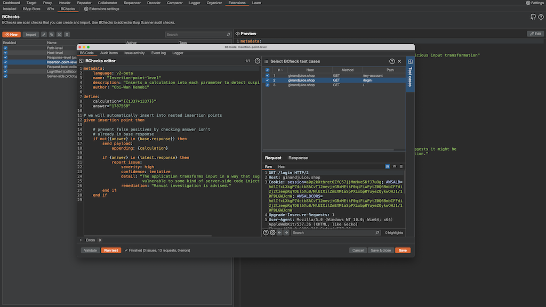The image size is (546, 307).
Task: Uncheck test case 2 /login checkbox
Action: coord(268,80)
